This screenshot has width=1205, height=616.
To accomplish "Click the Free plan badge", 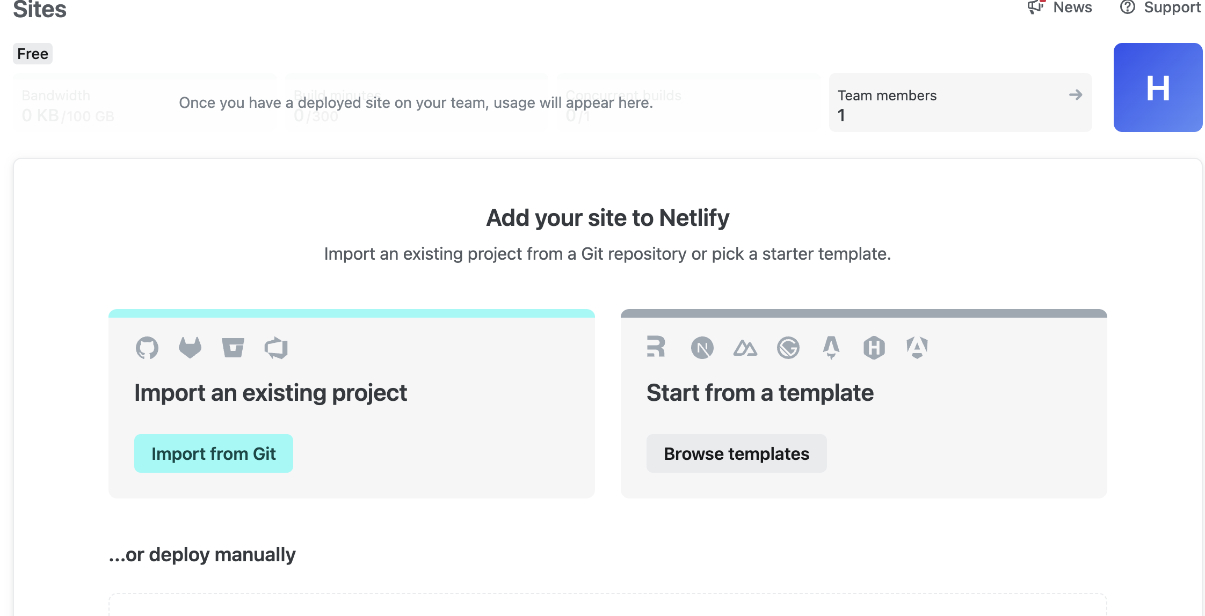I will click(x=33, y=54).
